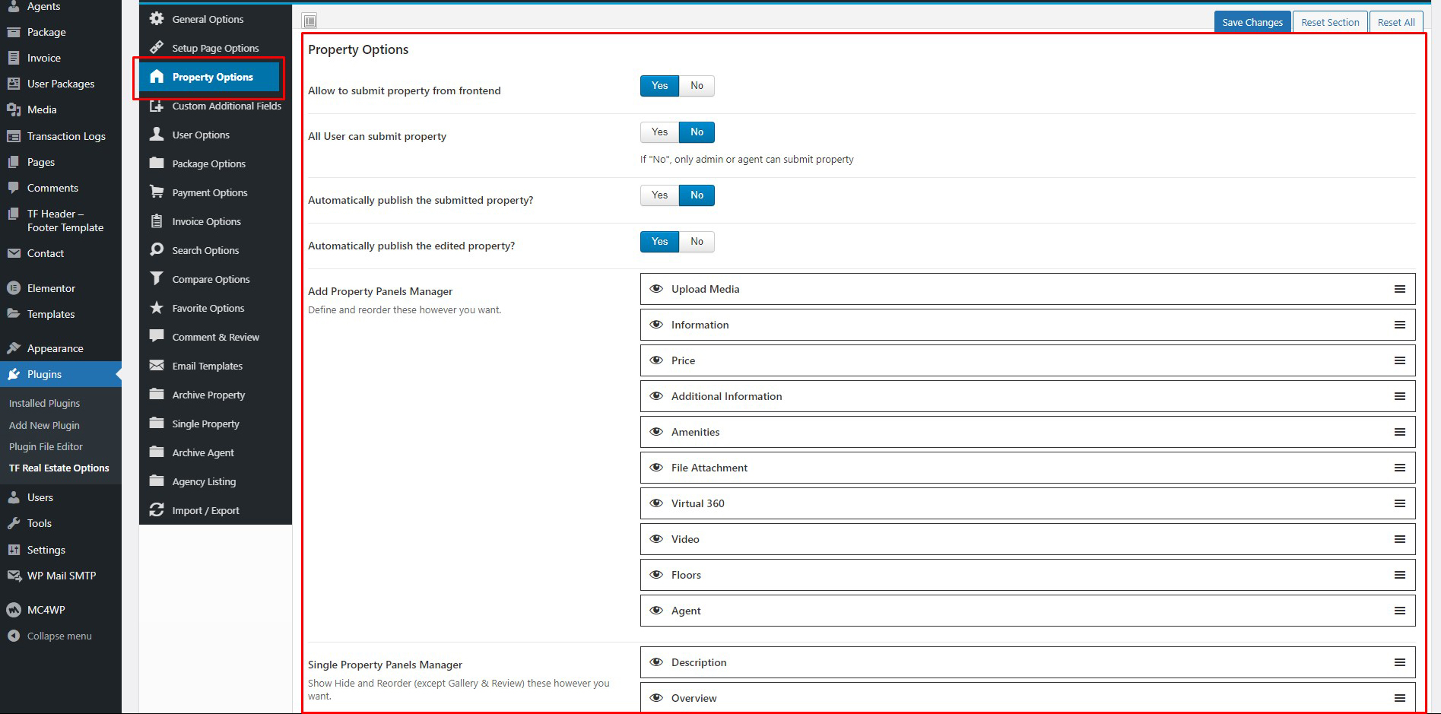1441x714 pixels.
Task: Click the drag handle icon on Amenities panel
Action: click(x=1399, y=432)
